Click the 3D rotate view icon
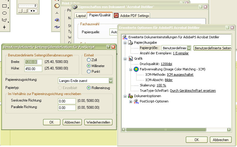This screenshot has width=237, height=147. [57, 20]
